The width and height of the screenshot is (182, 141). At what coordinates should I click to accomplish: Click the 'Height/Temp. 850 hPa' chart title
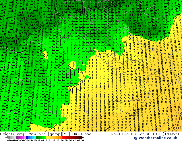pos(23,134)
